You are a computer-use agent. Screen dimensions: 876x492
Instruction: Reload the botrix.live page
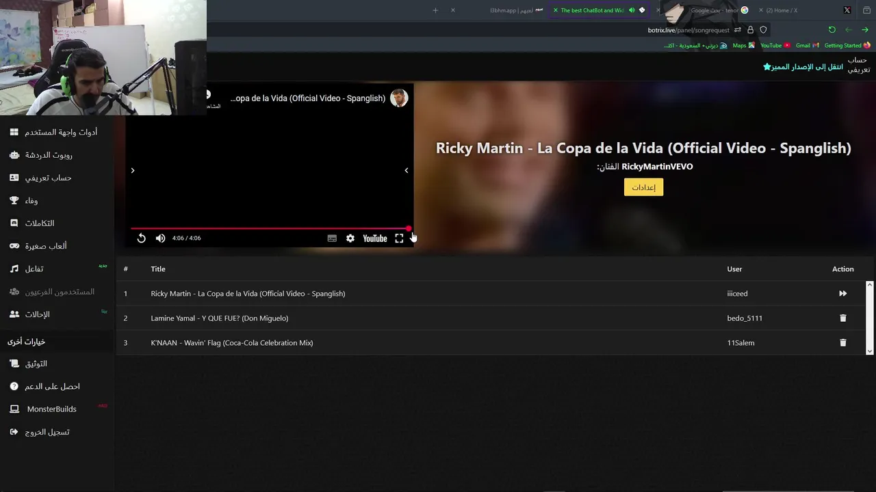click(x=832, y=30)
